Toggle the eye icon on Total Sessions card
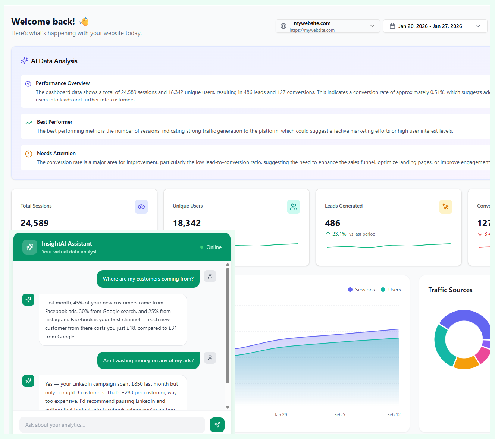 click(141, 207)
